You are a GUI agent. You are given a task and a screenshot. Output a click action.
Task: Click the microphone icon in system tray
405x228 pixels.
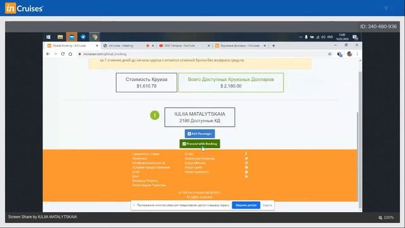(x=306, y=37)
